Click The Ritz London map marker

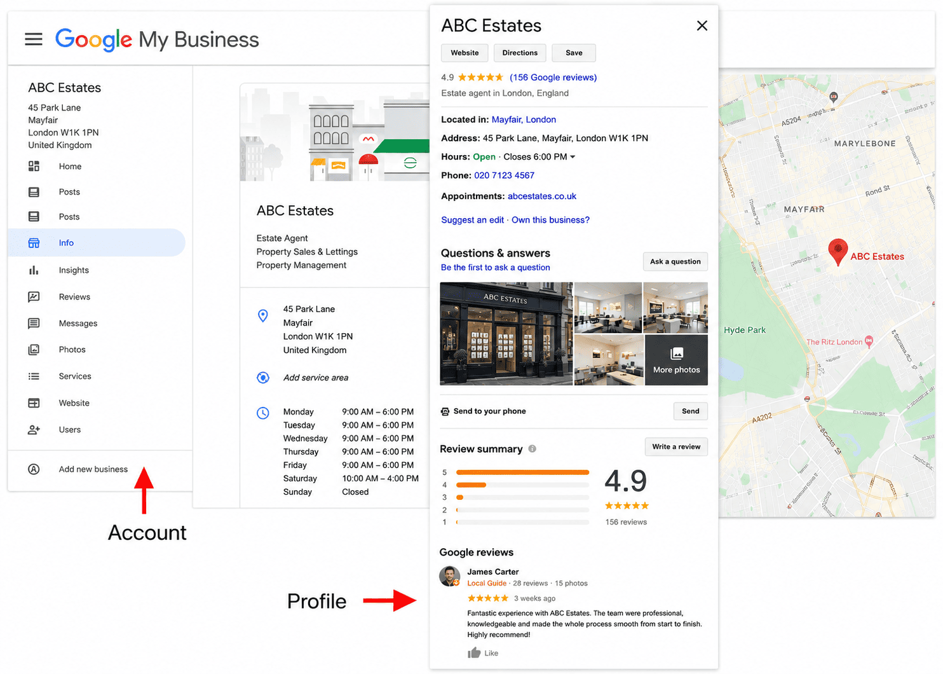[x=869, y=341]
